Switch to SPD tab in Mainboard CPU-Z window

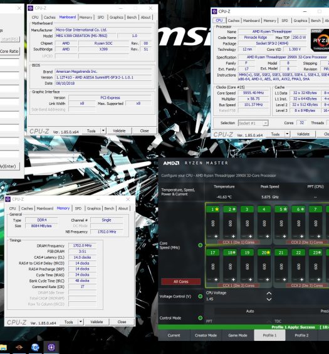pos(100,17)
